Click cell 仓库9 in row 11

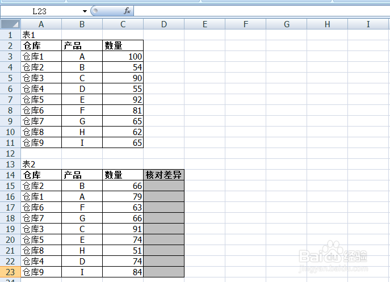pyautogui.click(x=41, y=143)
